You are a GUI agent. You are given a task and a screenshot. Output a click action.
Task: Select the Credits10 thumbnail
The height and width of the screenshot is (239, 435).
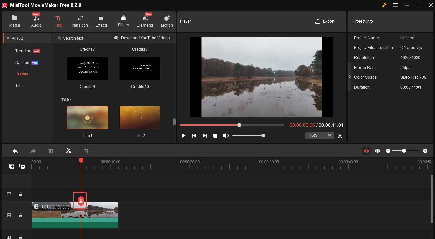pyautogui.click(x=140, y=69)
